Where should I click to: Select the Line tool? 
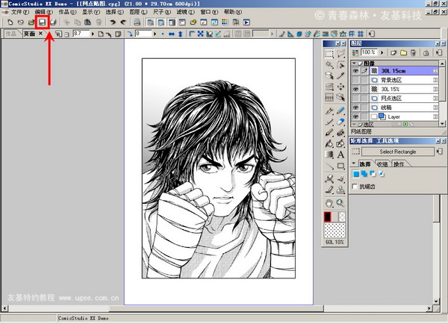[x=329, y=166]
